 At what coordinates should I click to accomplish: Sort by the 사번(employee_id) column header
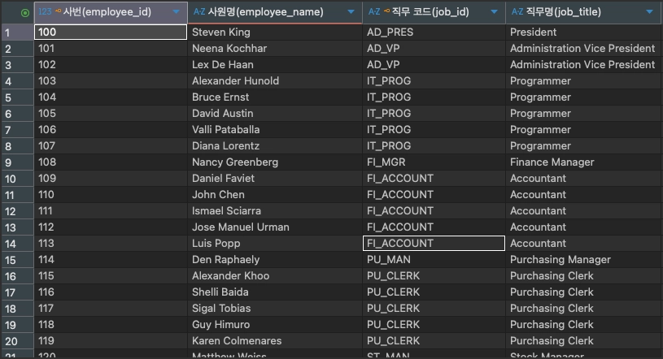coord(107,12)
